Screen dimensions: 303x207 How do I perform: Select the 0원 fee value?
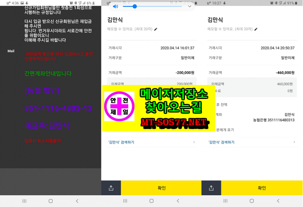coord(290,91)
